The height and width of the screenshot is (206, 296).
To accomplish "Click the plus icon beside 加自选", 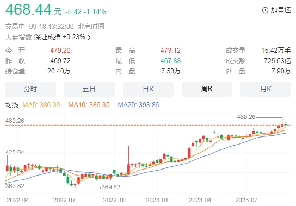I will coord(265,10).
